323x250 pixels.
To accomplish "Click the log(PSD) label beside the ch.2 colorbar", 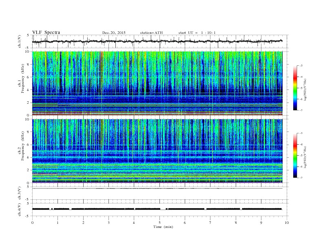I will (305, 157).
